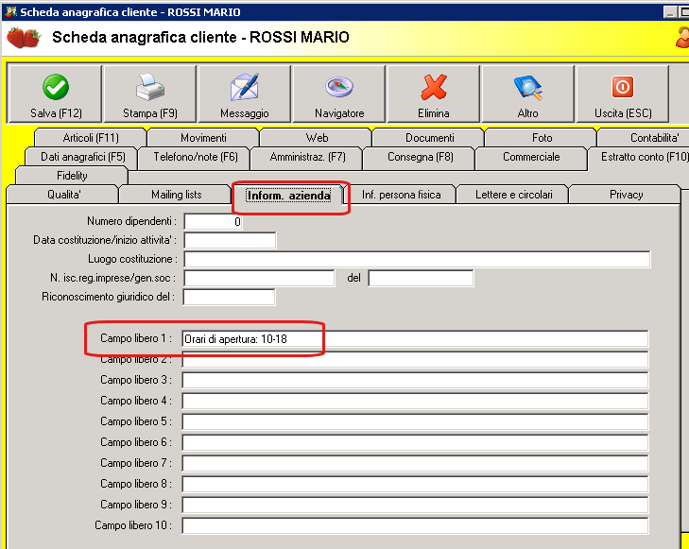Click the Salva (F12) green checkmark button
Image resolution: width=689 pixels, height=549 pixels.
[56, 94]
